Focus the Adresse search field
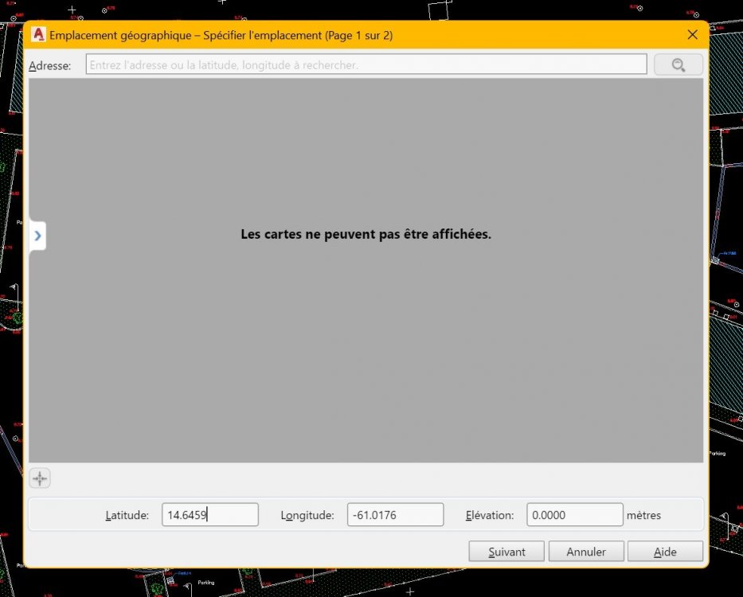This screenshot has height=597, width=743. click(366, 64)
